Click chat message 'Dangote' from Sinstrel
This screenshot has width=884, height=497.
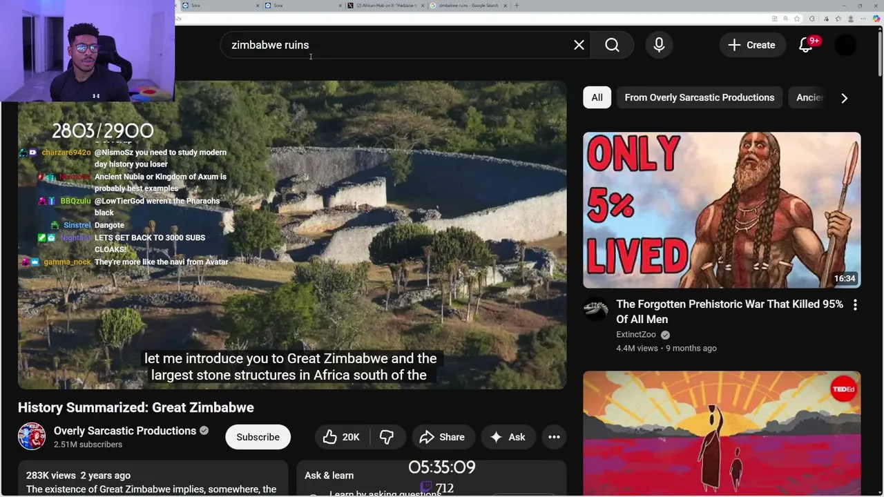(109, 225)
